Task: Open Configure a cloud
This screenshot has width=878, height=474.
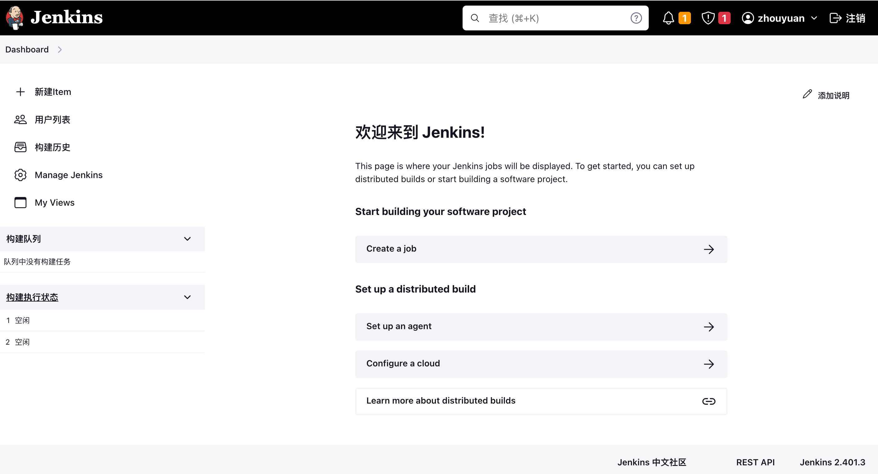Action: tap(541, 364)
